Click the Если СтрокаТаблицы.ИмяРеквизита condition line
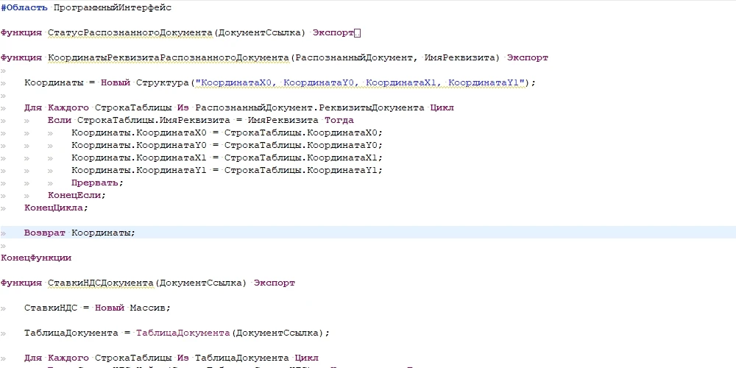The width and height of the screenshot is (736, 368). click(x=200, y=120)
